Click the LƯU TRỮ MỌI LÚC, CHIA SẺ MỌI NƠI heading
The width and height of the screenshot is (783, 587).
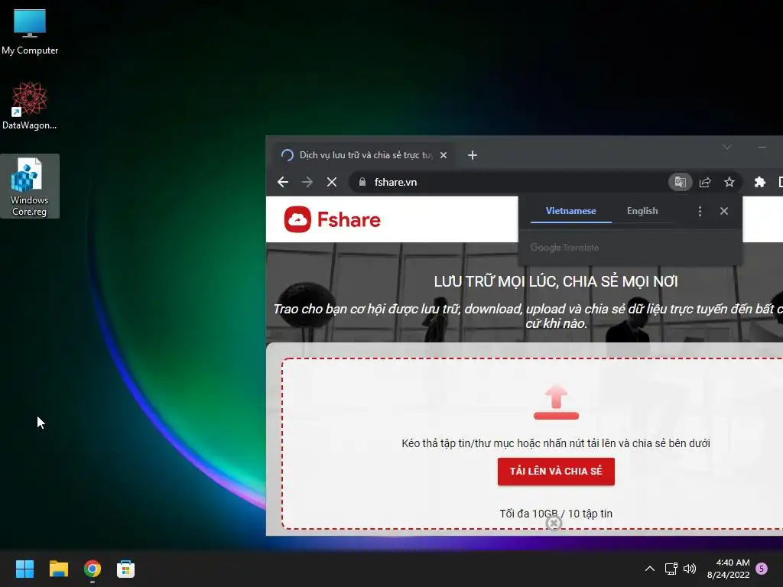click(x=556, y=281)
